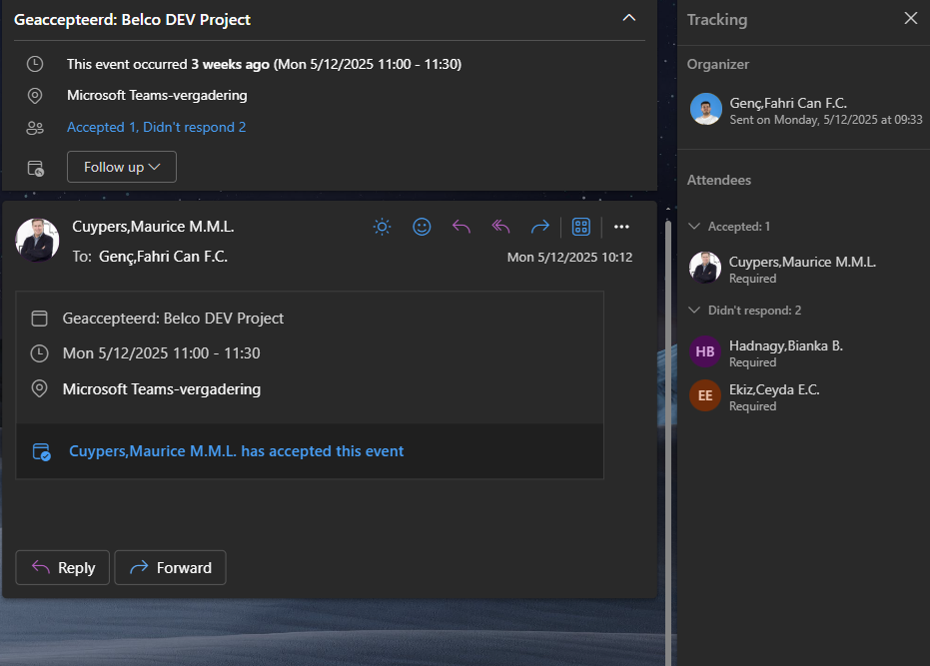This screenshot has width=930, height=666.
Task: Click the Forward arrow icon in message toolbar
Action: click(x=540, y=227)
